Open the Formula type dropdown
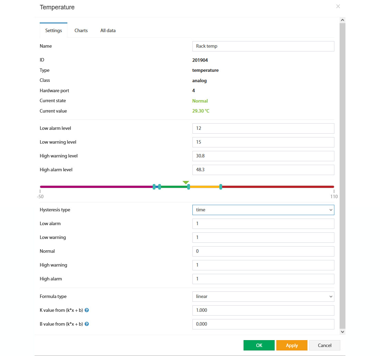The width and height of the screenshot is (380, 356). [x=263, y=296]
